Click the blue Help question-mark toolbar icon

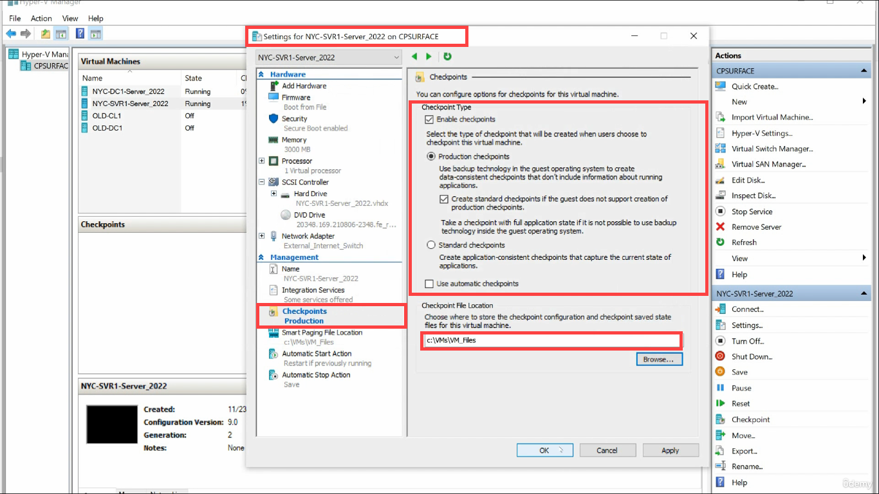tap(80, 33)
